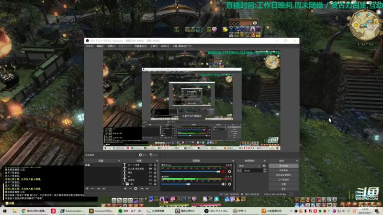Screen dimensions: 383x215
Task: Add a new scene with the plus icon in the 场景 panel
Action: pos(87,188)
